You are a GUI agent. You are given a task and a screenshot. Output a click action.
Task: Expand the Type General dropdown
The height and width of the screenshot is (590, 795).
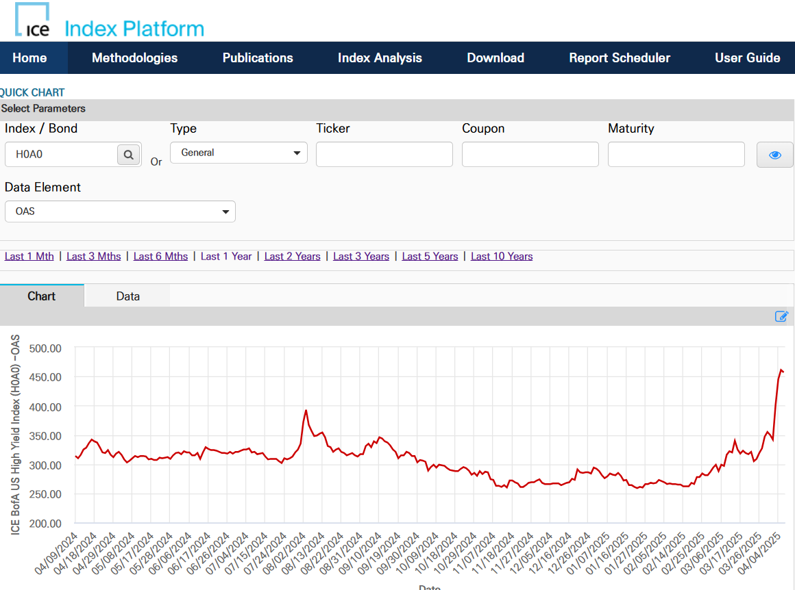pyautogui.click(x=238, y=153)
